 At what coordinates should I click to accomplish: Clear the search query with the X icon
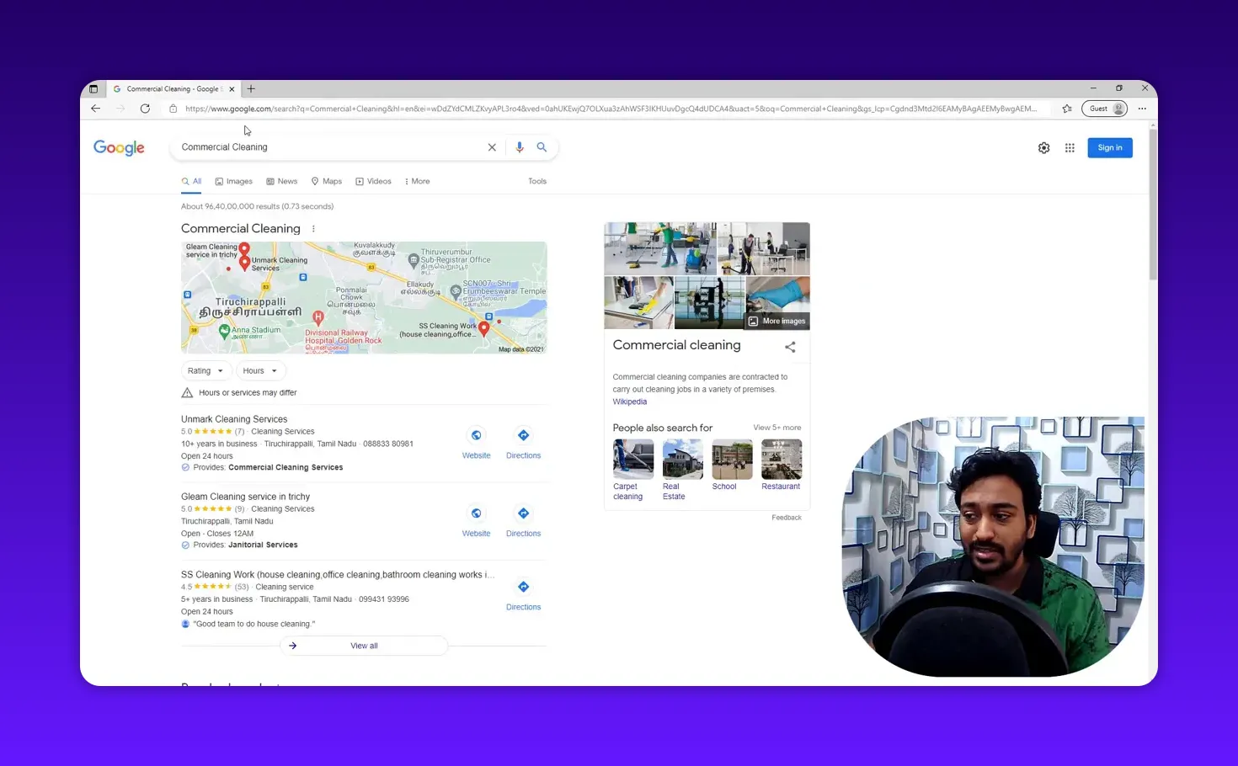pos(492,146)
